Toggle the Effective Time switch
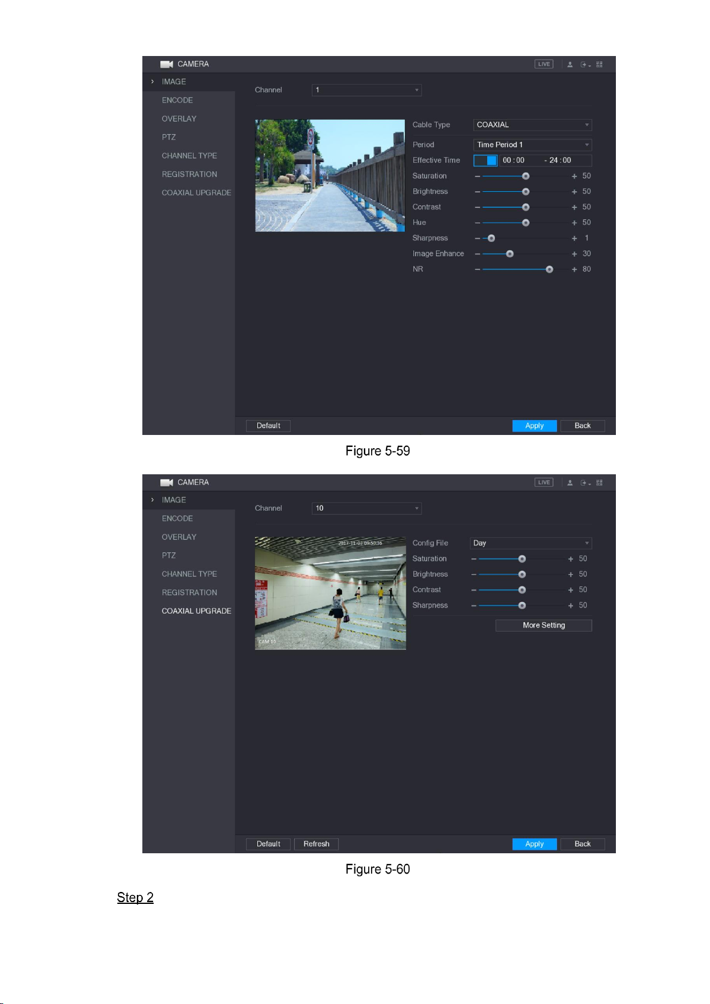The width and height of the screenshot is (710, 1004). click(485, 160)
